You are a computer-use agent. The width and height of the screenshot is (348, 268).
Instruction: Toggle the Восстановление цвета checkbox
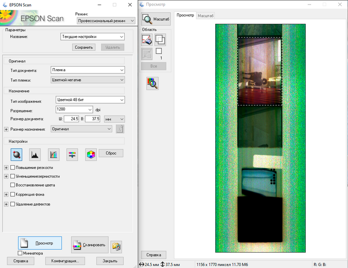pos(13,185)
